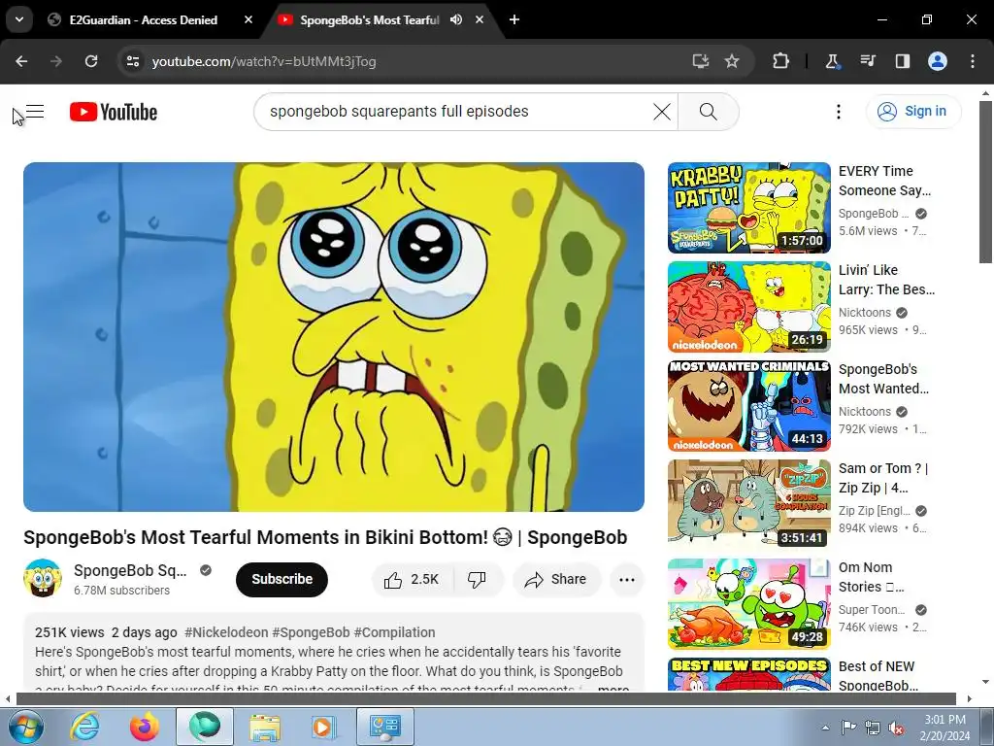The height and width of the screenshot is (746, 994).
Task: Open Most Wanted Criminals 44:13 thumbnail
Action: pos(748,406)
